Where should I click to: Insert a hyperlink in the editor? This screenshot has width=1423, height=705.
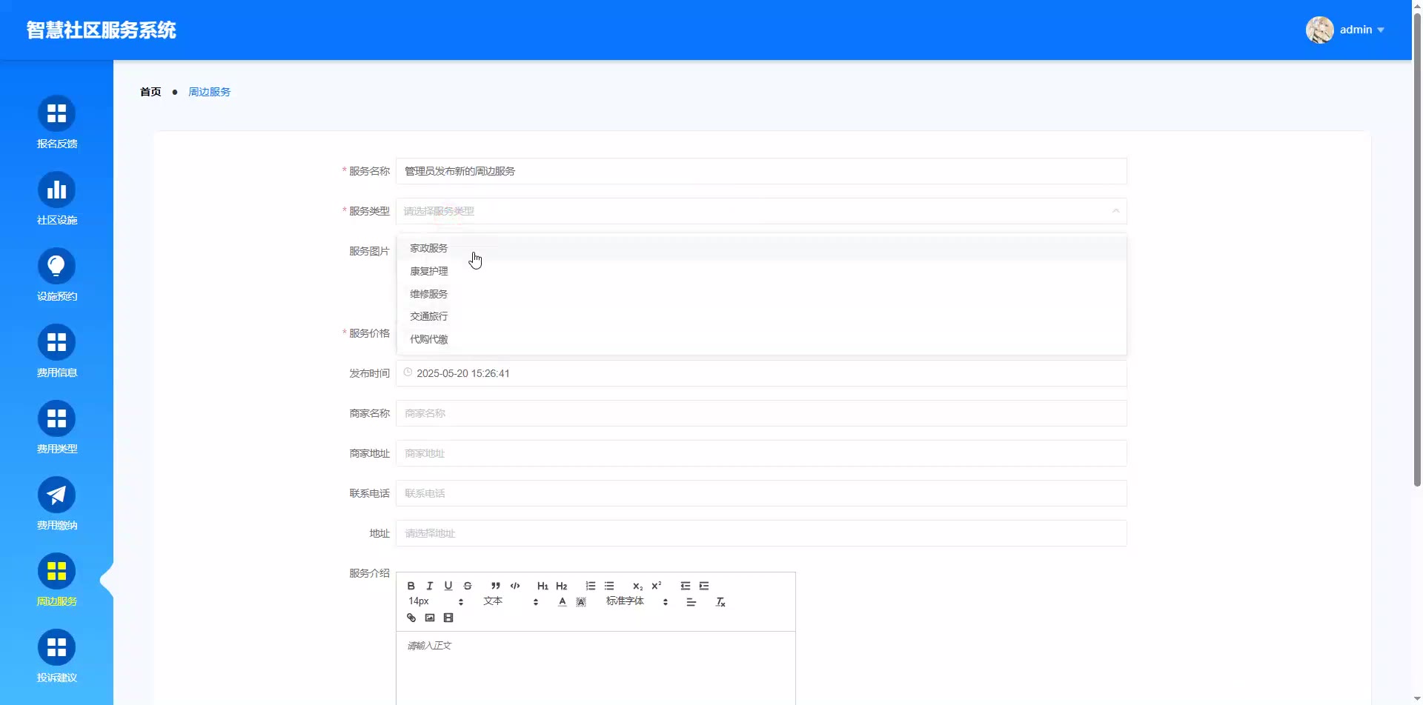(411, 618)
